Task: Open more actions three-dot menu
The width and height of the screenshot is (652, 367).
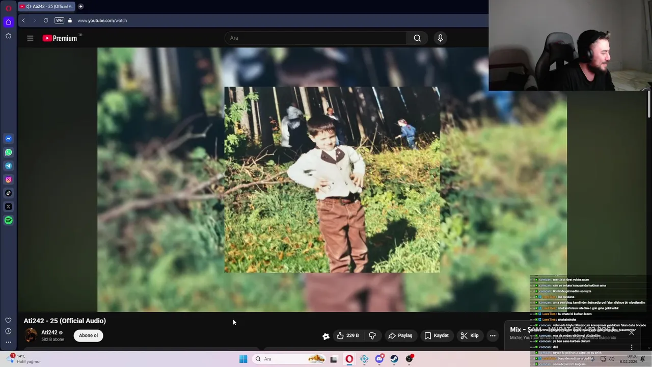Action: 493,336
